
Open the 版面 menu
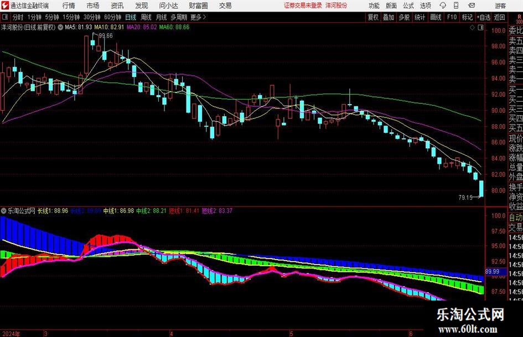coord(391,6)
